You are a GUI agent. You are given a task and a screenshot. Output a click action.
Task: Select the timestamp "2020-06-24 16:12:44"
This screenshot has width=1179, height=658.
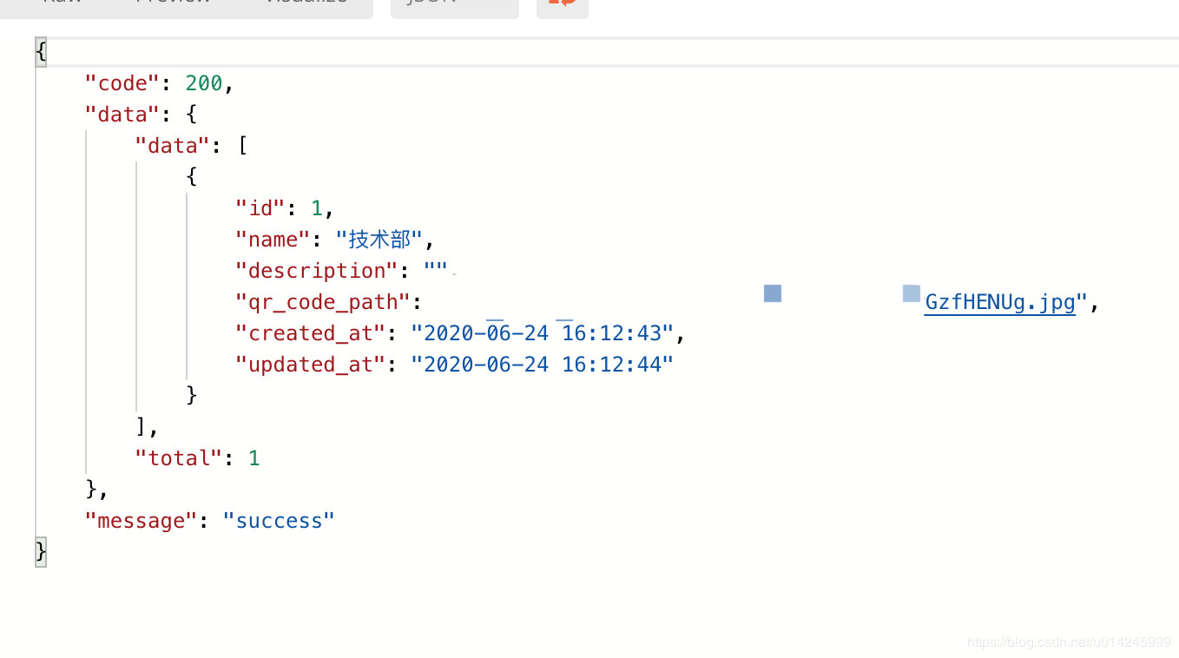(543, 365)
